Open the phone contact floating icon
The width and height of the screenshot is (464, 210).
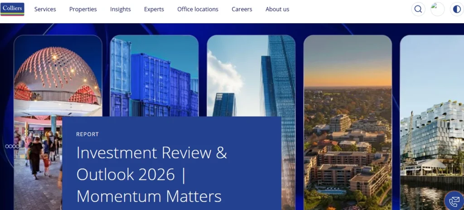[x=454, y=201]
